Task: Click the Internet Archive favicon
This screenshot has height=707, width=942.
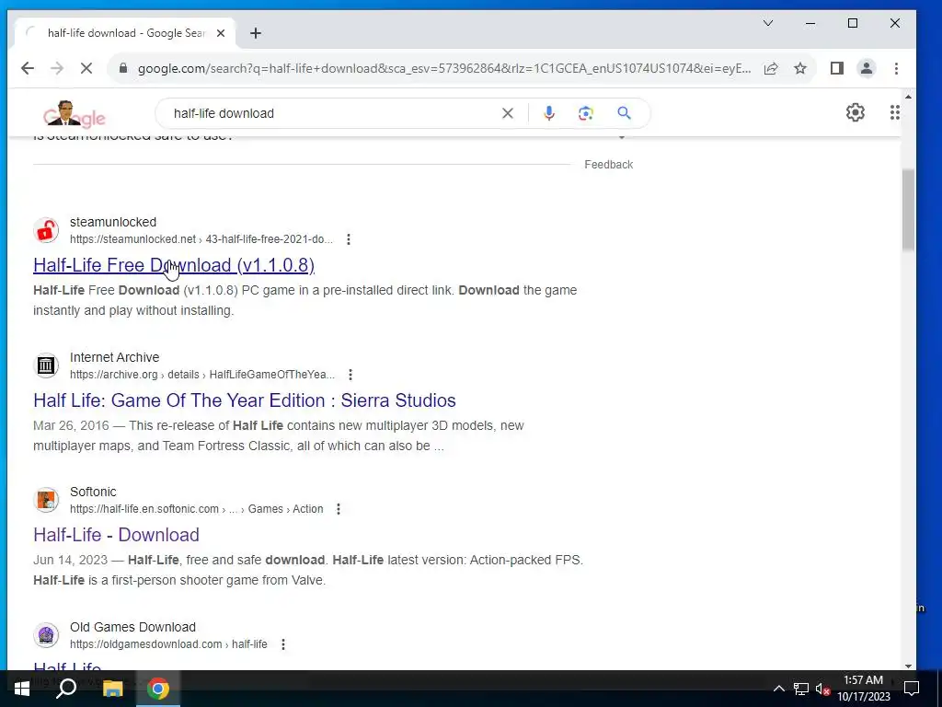Action: tap(46, 365)
